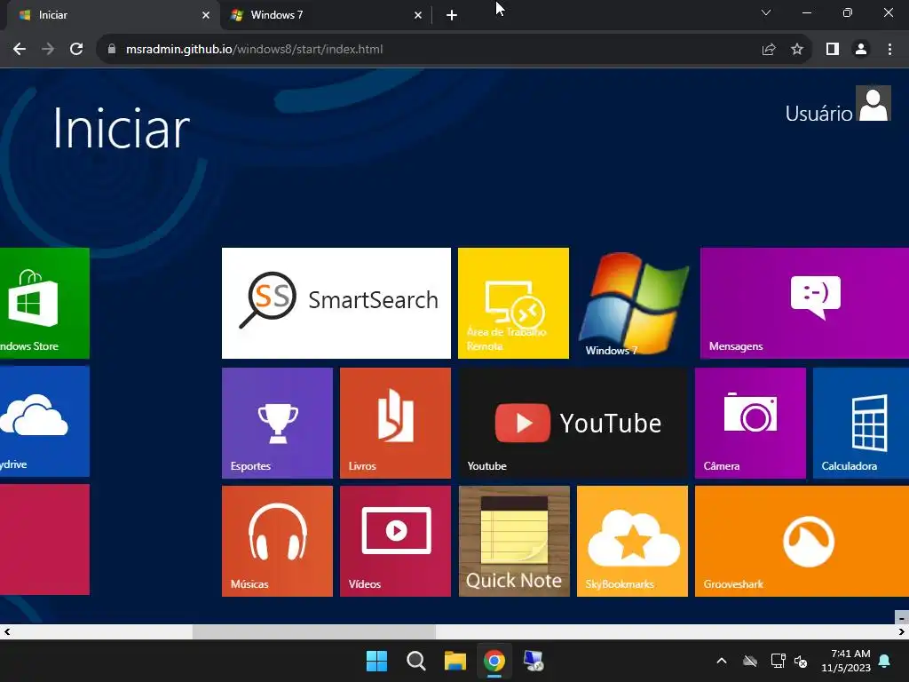Open the Windows Start button
The height and width of the screenshot is (682, 909).
click(376, 661)
